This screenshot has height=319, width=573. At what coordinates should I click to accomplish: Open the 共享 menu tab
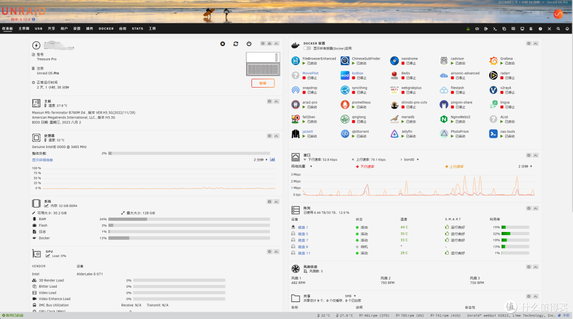click(51, 29)
